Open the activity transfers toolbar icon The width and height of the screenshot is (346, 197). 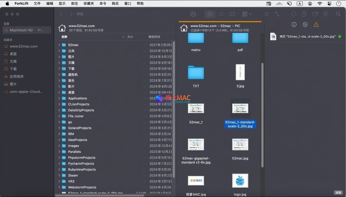[x=193, y=14]
